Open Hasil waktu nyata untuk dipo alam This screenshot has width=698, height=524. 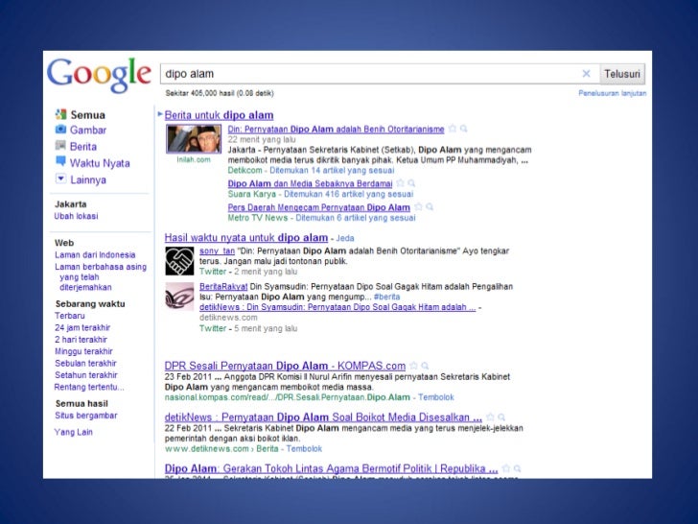pyautogui.click(x=246, y=237)
